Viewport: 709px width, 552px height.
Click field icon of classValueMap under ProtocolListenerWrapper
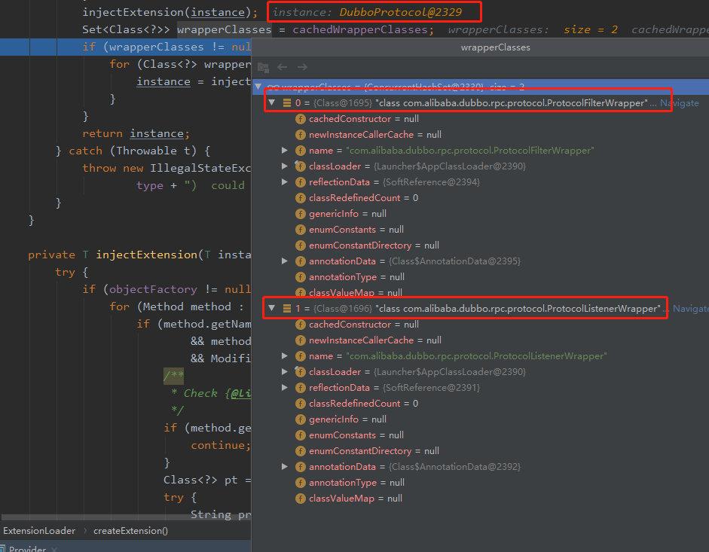[x=300, y=499]
